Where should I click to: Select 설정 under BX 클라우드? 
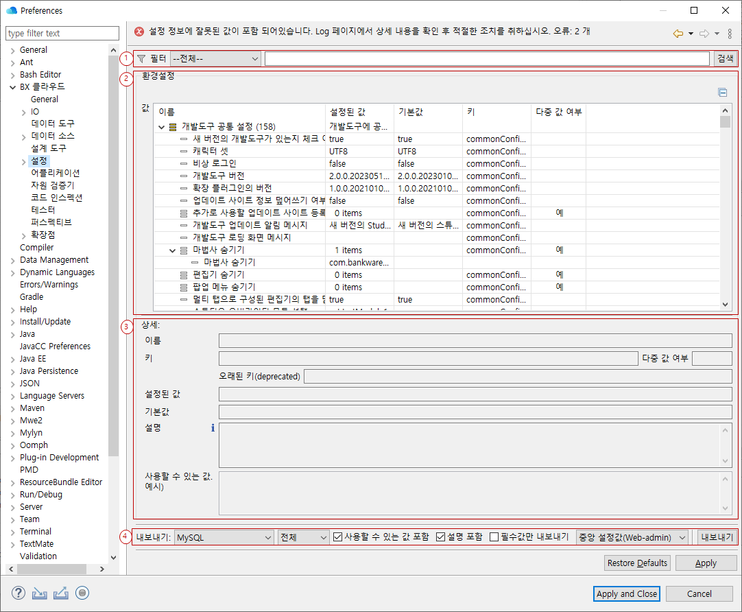click(40, 160)
